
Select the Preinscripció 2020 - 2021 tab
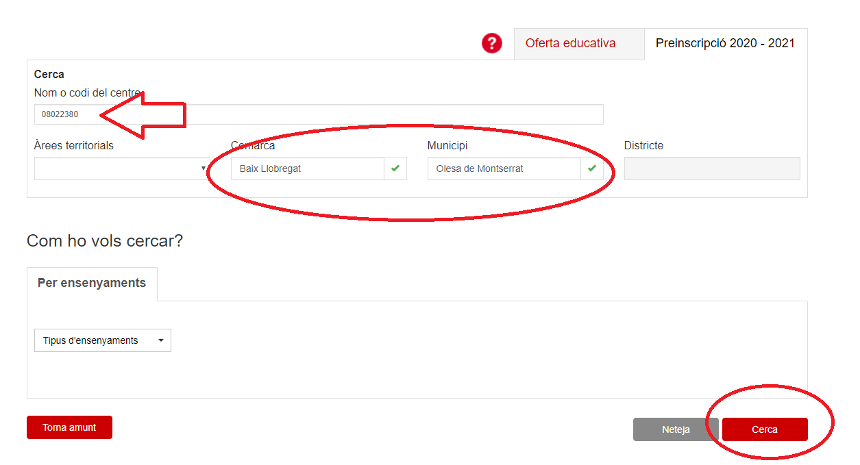pos(725,44)
